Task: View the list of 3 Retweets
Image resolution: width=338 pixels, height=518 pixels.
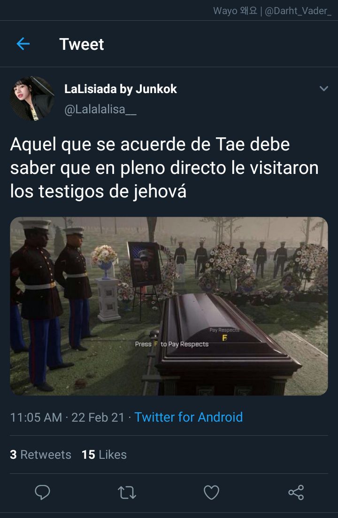Action: (40, 455)
